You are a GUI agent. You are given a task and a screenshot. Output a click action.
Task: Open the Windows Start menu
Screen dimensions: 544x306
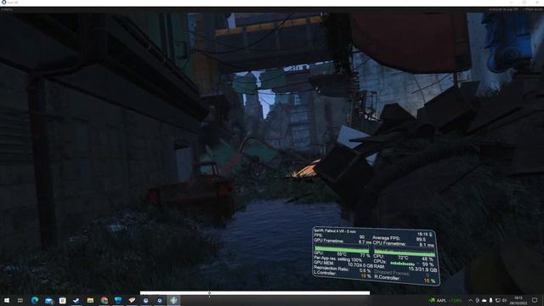pyautogui.click(x=7, y=300)
